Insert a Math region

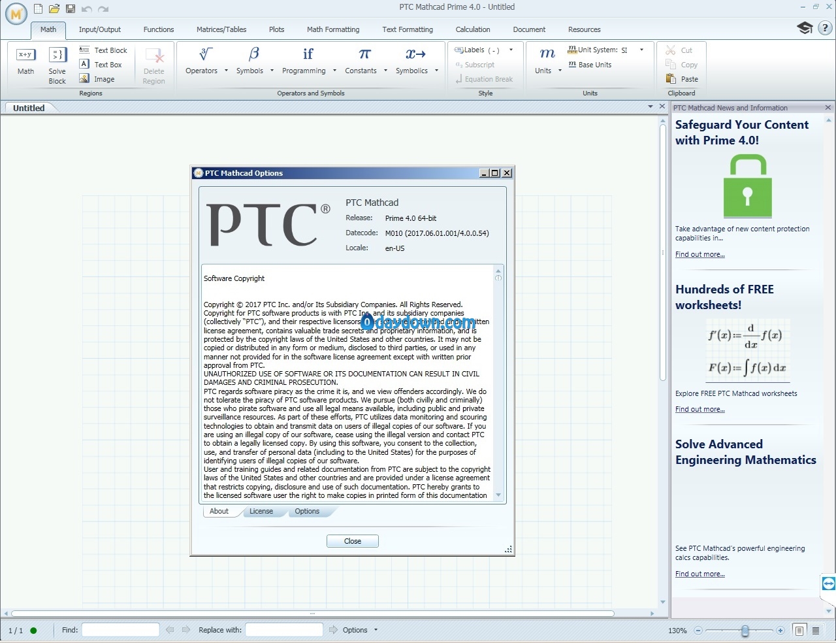tap(25, 61)
